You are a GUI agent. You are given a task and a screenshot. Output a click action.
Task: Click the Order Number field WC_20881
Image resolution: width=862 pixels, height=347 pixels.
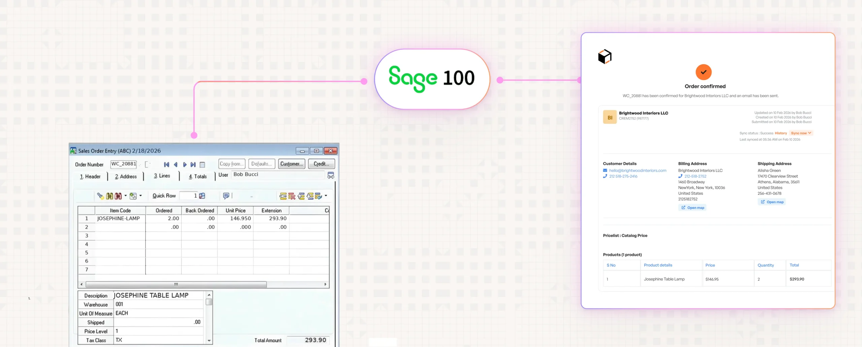[x=124, y=164]
